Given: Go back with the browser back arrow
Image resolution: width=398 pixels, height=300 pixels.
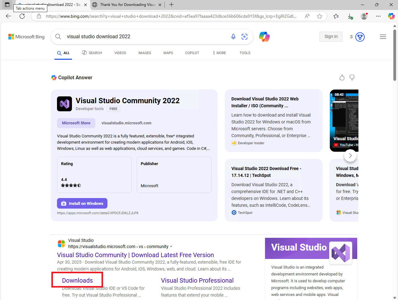Looking at the screenshot, I should (8, 16).
